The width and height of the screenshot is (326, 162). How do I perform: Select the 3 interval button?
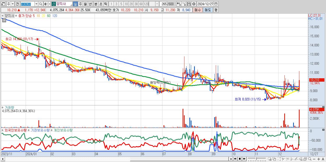(116, 4)
